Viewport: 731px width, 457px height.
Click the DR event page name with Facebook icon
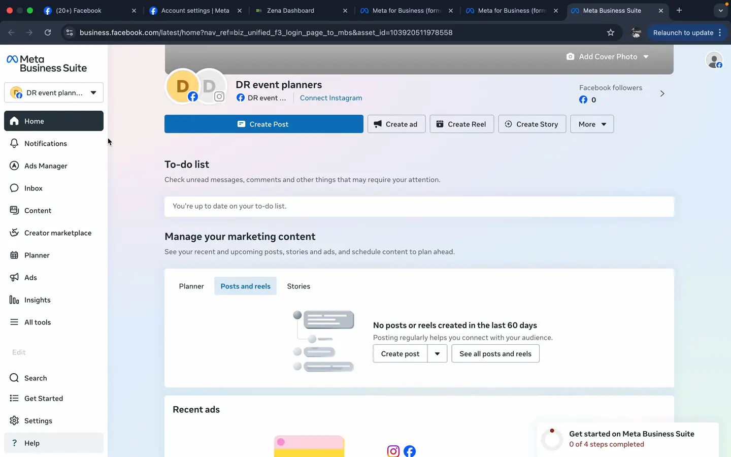[x=261, y=97]
